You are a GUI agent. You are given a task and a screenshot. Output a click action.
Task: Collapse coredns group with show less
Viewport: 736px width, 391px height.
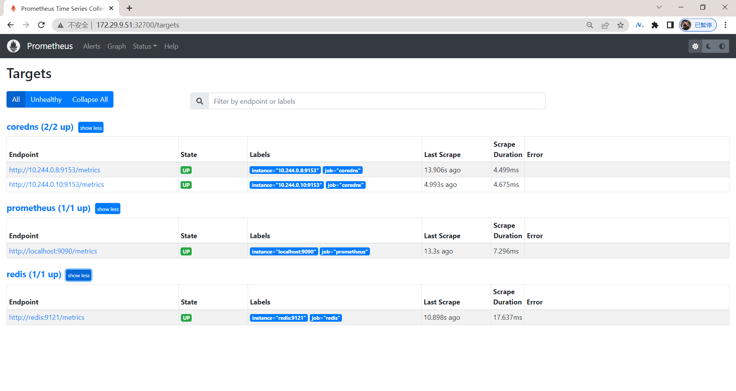pyautogui.click(x=91, y=128)
